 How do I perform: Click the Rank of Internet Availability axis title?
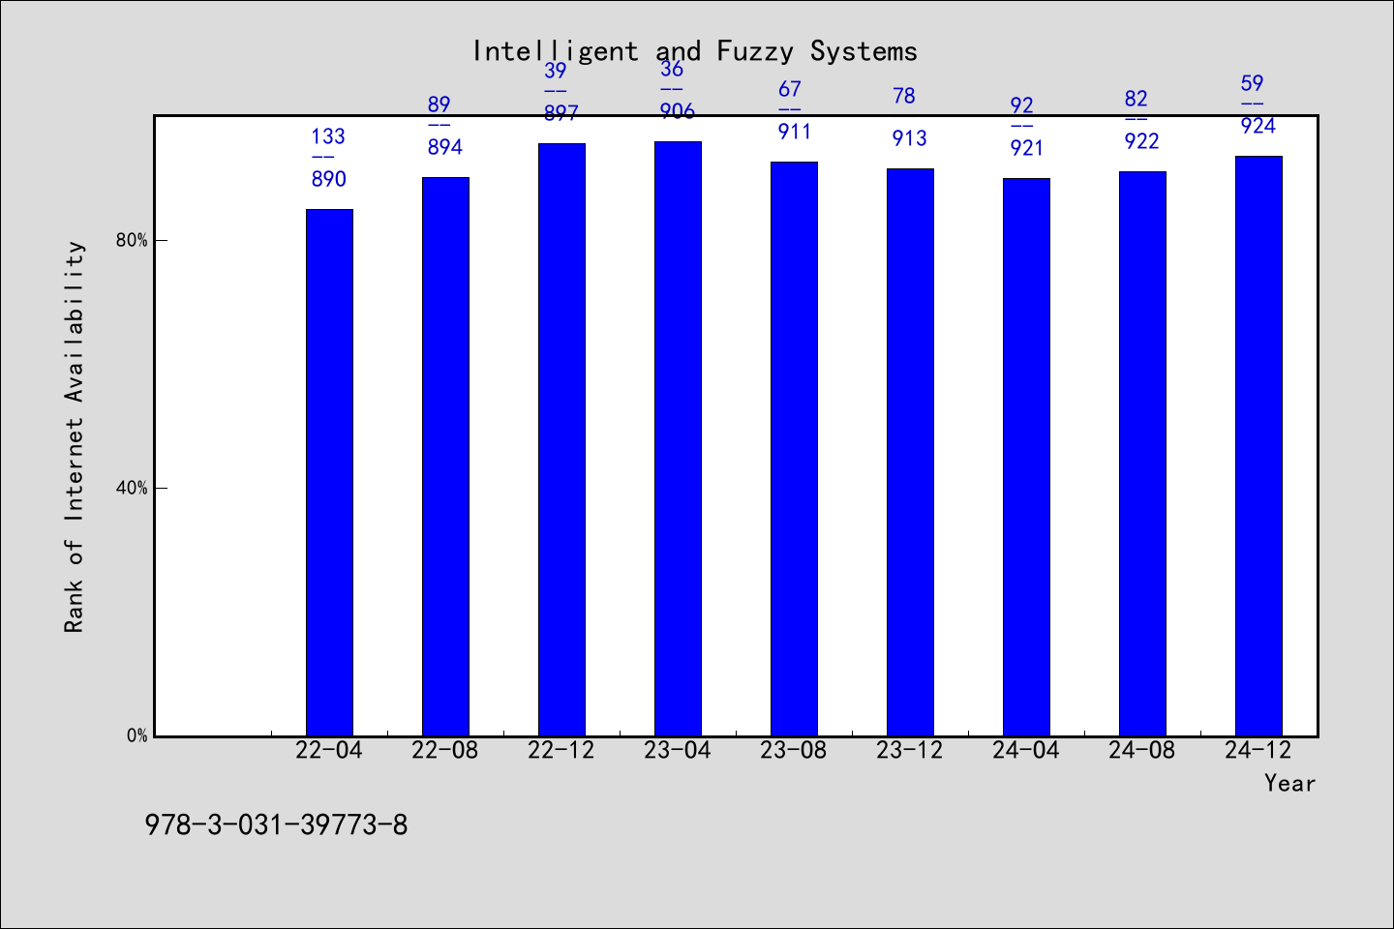coord(75,436)
